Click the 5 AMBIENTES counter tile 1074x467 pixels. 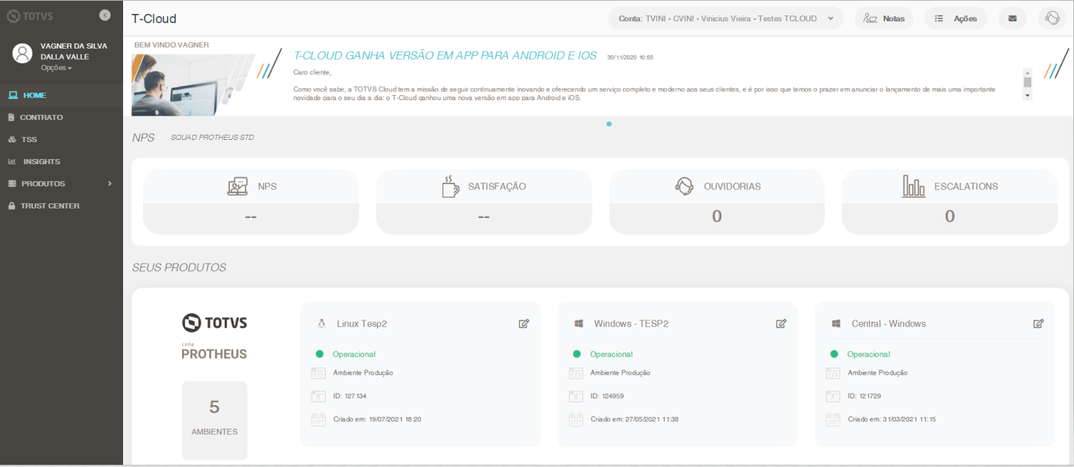pos(215,421)
